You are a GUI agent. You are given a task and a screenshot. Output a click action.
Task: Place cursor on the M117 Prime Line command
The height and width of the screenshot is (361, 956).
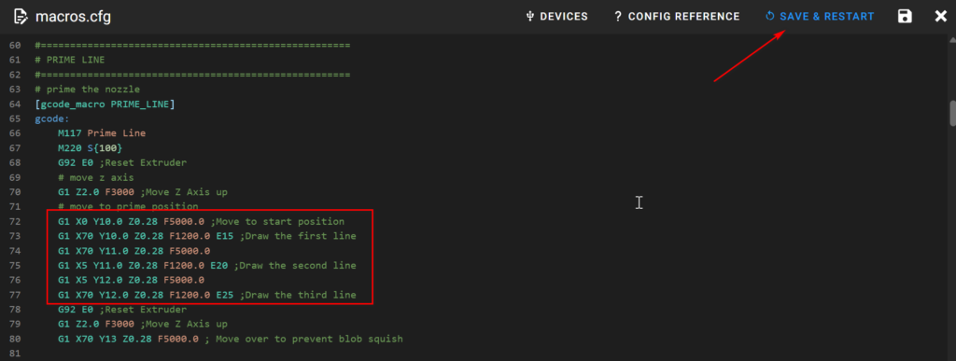[x=102, y=133]
